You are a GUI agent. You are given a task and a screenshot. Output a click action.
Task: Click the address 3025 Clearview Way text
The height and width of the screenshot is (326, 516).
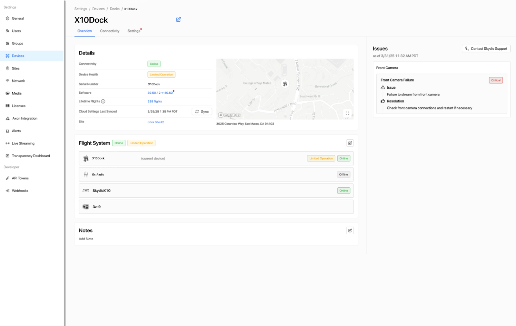tap(245, 124)
